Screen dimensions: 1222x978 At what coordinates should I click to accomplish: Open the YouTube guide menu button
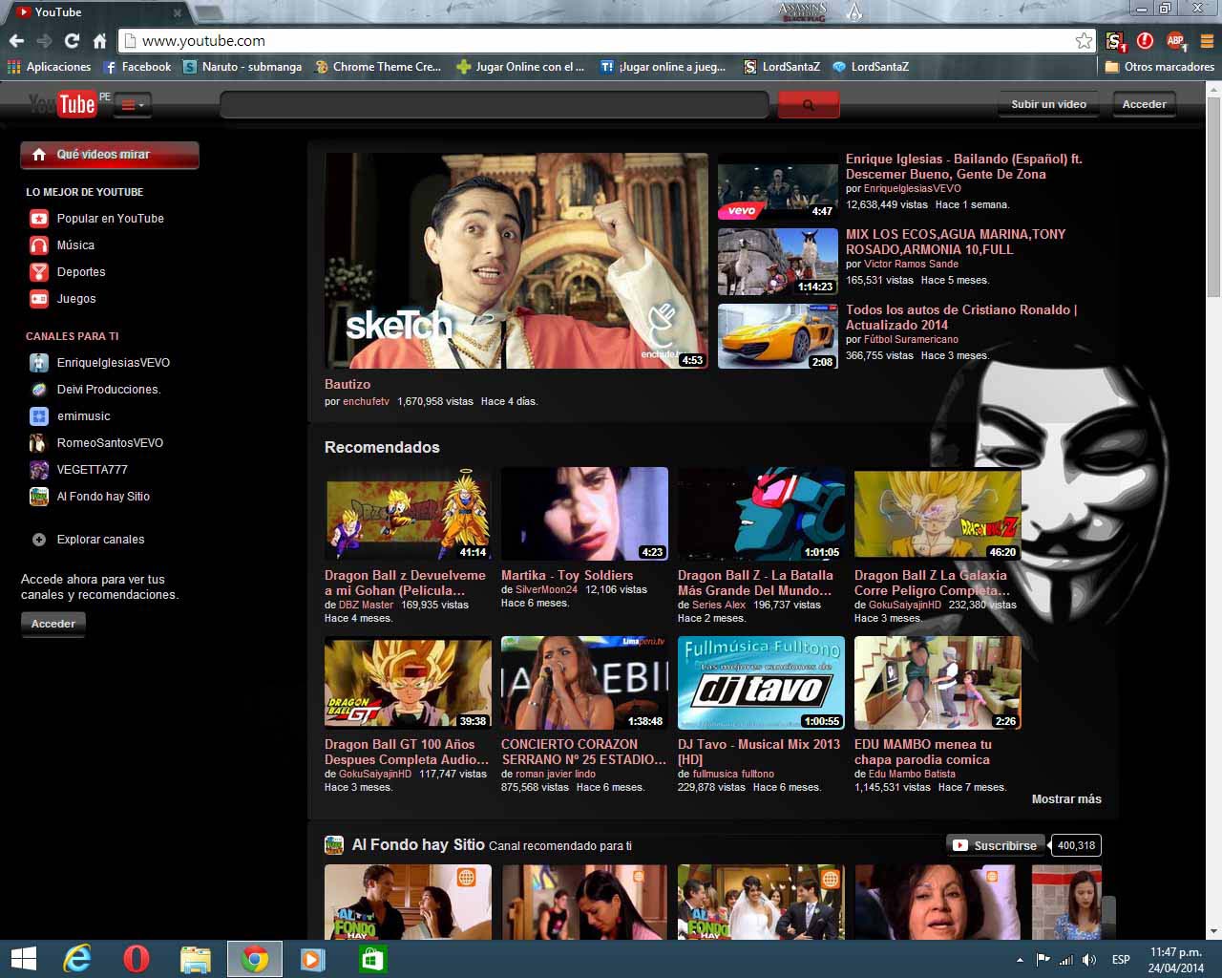click(x=132, y=105)
